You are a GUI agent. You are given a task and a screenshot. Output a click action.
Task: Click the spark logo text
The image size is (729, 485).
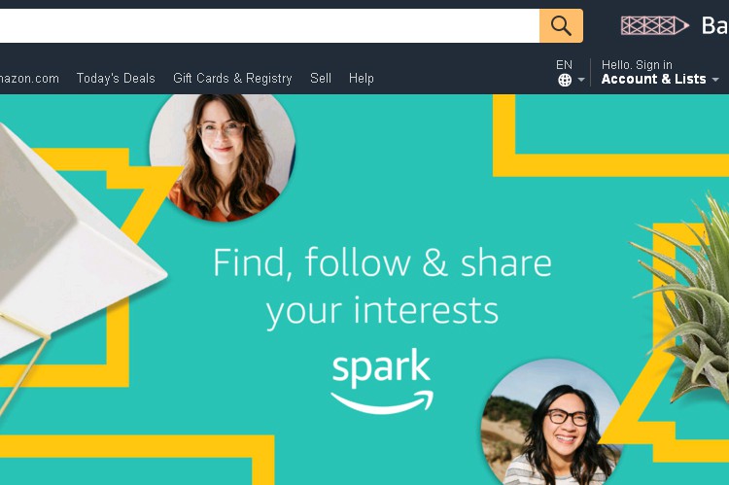click(381, 367)
